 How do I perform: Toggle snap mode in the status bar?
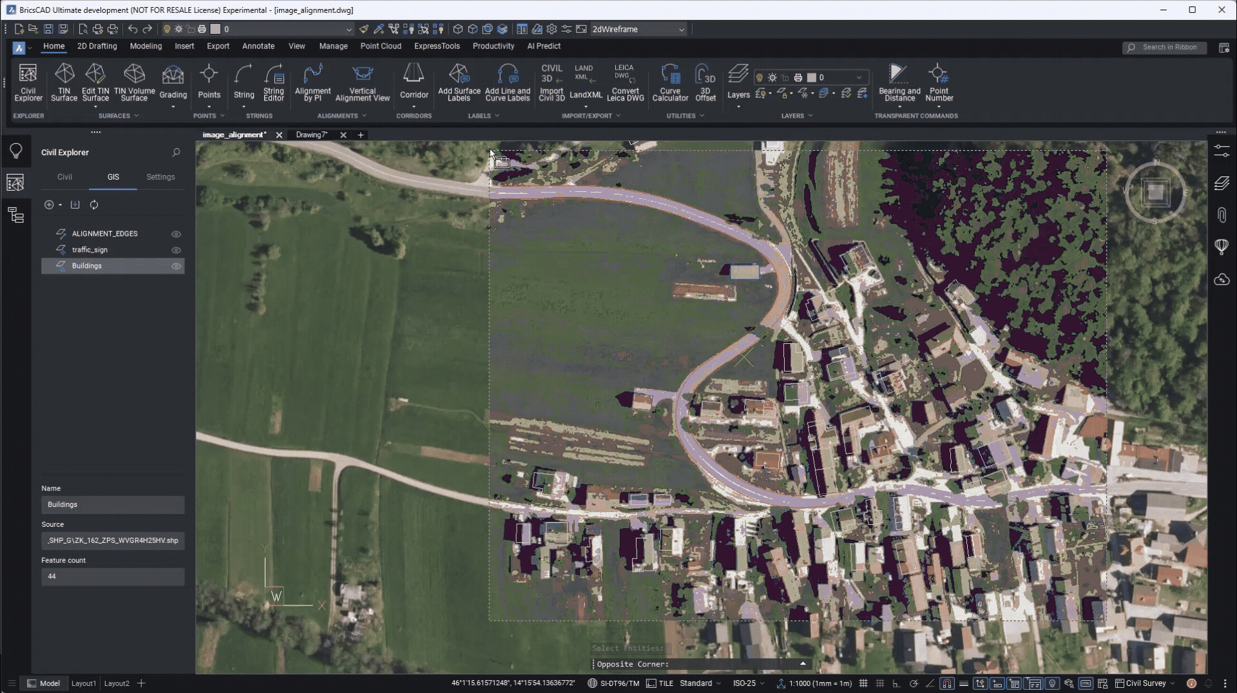946,684
